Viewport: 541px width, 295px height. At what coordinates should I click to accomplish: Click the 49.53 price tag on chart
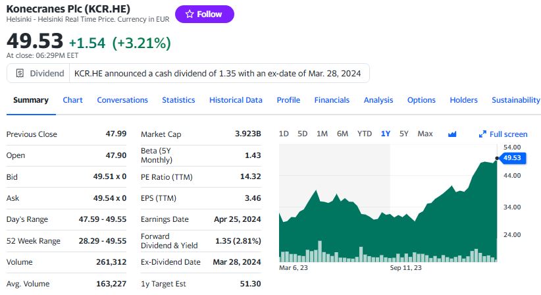(x=512, y=158)
